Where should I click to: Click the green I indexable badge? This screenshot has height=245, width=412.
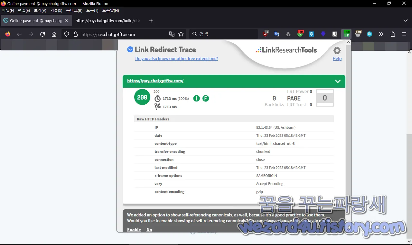(x=196, y=98)
